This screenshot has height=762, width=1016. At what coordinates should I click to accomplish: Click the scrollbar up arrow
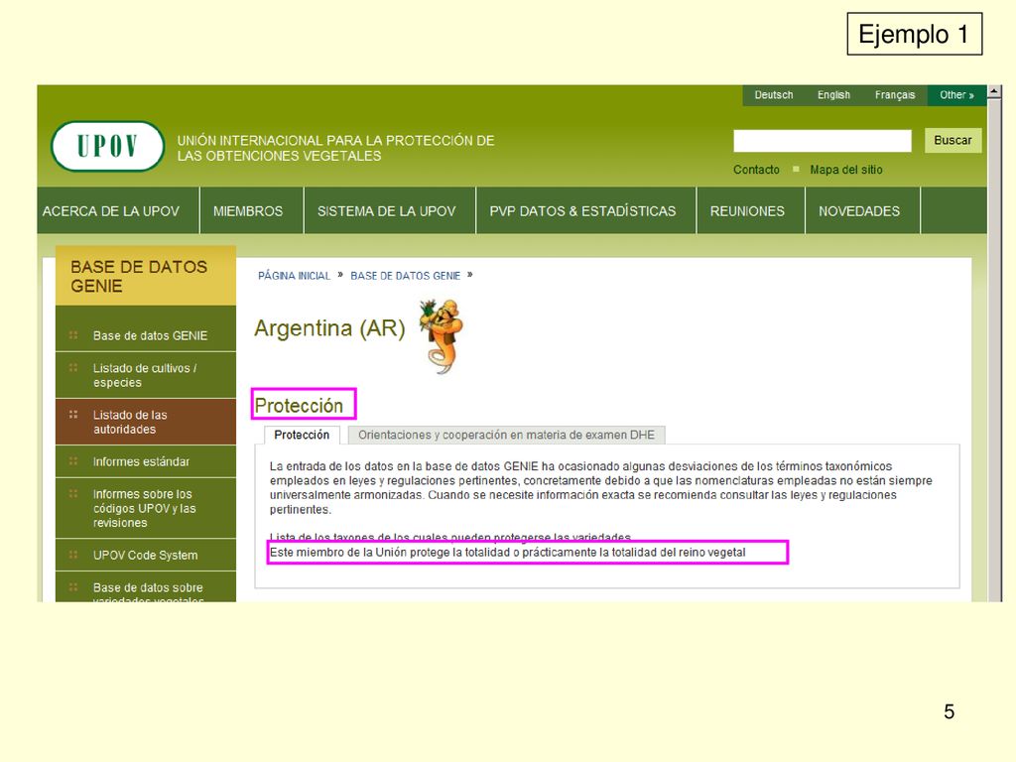click(x=994, y=92)
